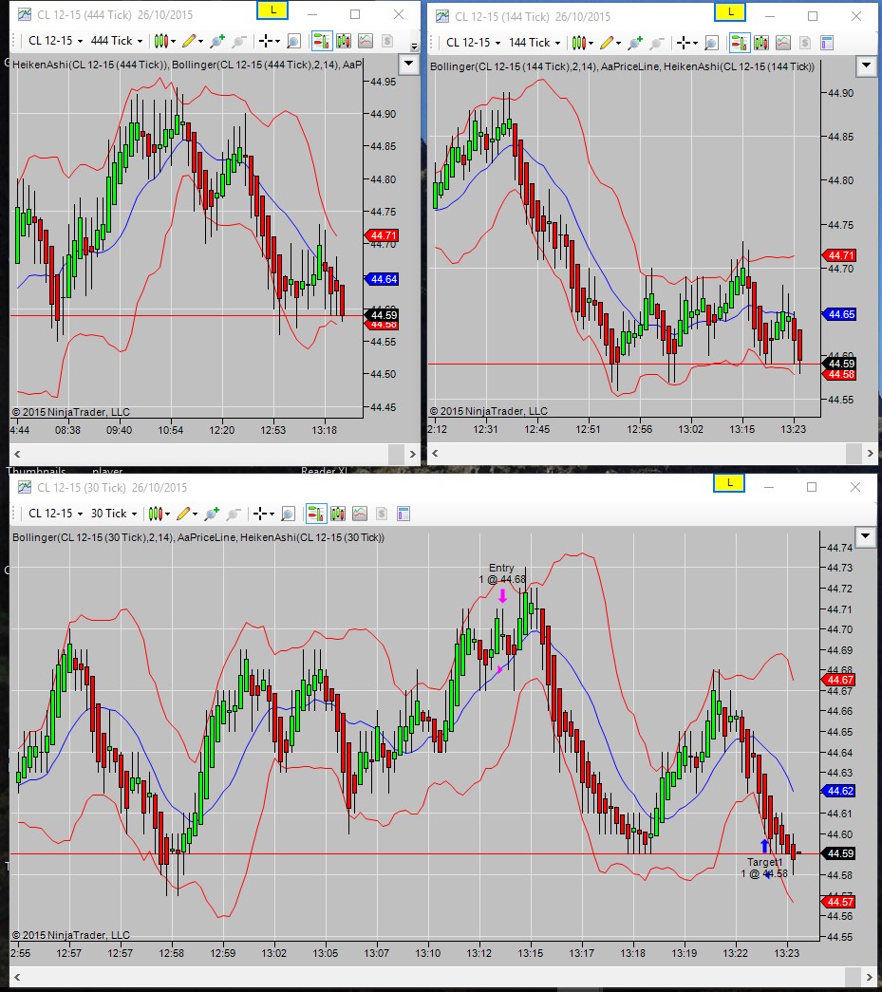Image resolution: width=882 pixels, height=992 pixels.
Task: Toggle Chart Trader in 30 Tick window
Action: (316, 514)
